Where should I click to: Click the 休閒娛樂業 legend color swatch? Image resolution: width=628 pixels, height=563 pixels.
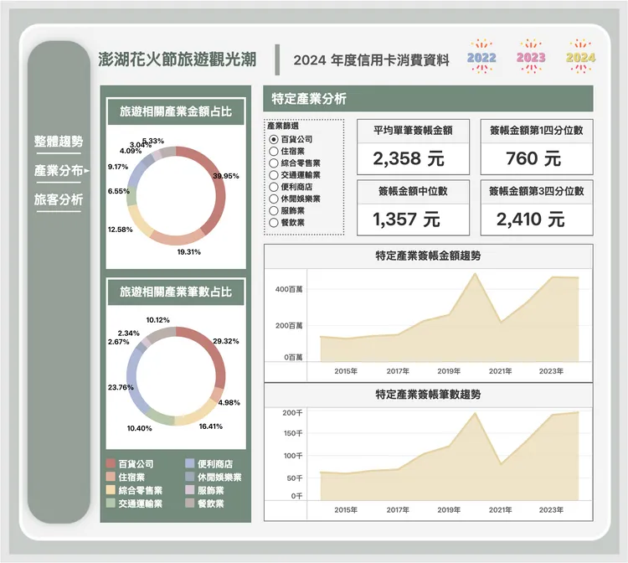tap(190, 477)
